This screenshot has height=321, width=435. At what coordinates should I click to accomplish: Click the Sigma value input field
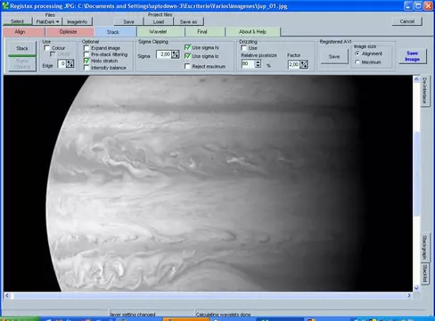tap(164, 54)
